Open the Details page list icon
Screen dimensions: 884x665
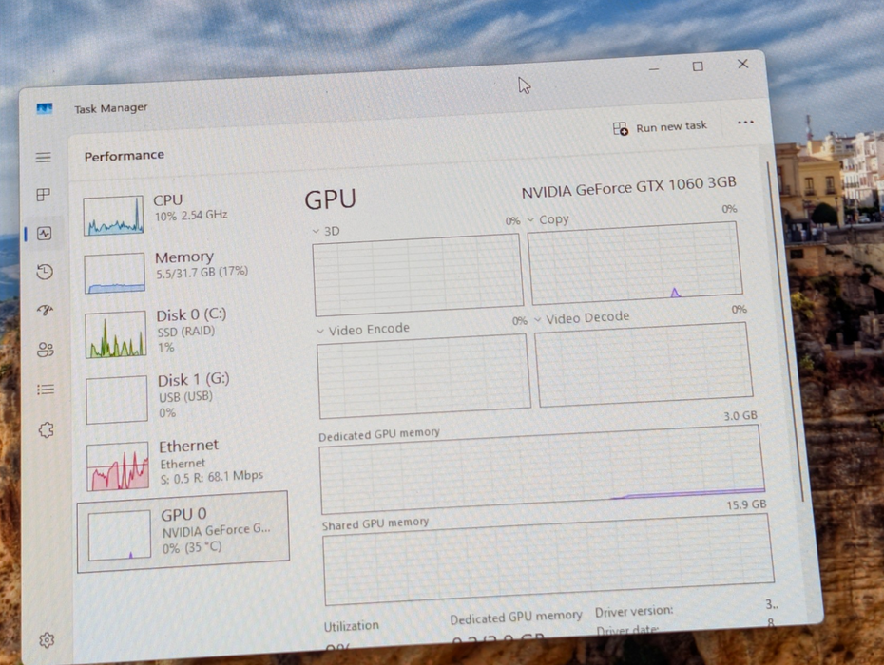[x=46, y=389]
